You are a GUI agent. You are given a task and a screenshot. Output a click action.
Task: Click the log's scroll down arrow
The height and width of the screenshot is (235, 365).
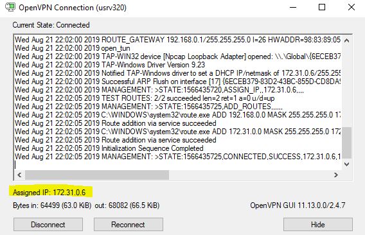pos(346,164)
